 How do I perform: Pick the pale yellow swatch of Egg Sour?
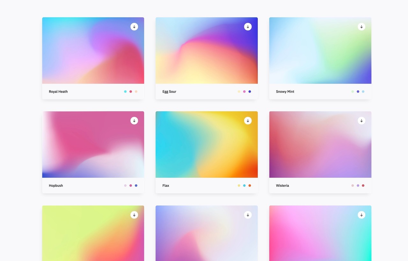[x=239, y=92]
